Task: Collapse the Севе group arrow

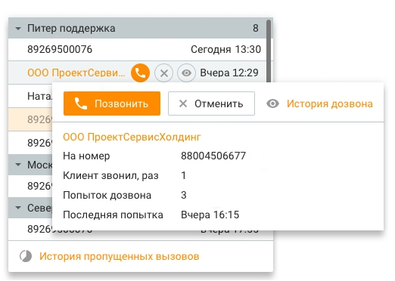Action: pyautogui.click(x=18, y=208)
